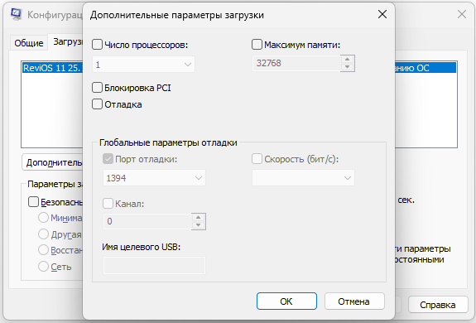Screen dimensions: 476x323
Task: Toggle the Скорость (бит/с) checkbox
Action: (x=257, y=159)
